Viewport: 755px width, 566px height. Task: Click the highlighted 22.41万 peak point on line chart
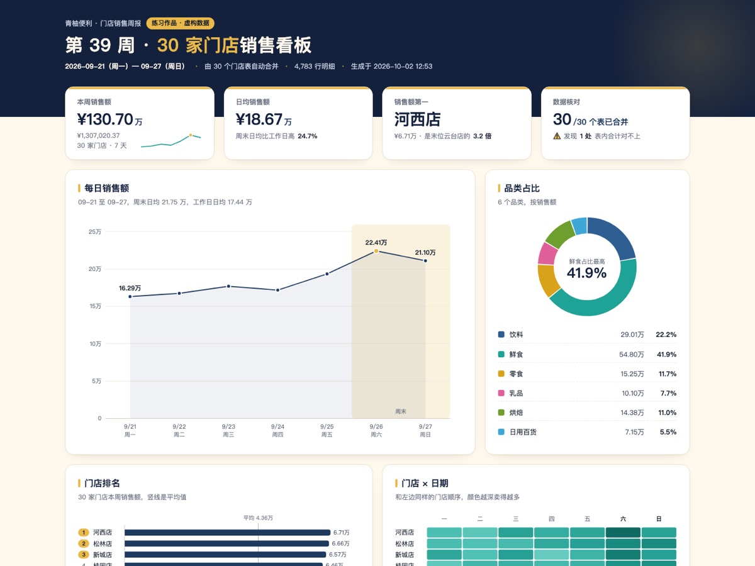point(376,251)
